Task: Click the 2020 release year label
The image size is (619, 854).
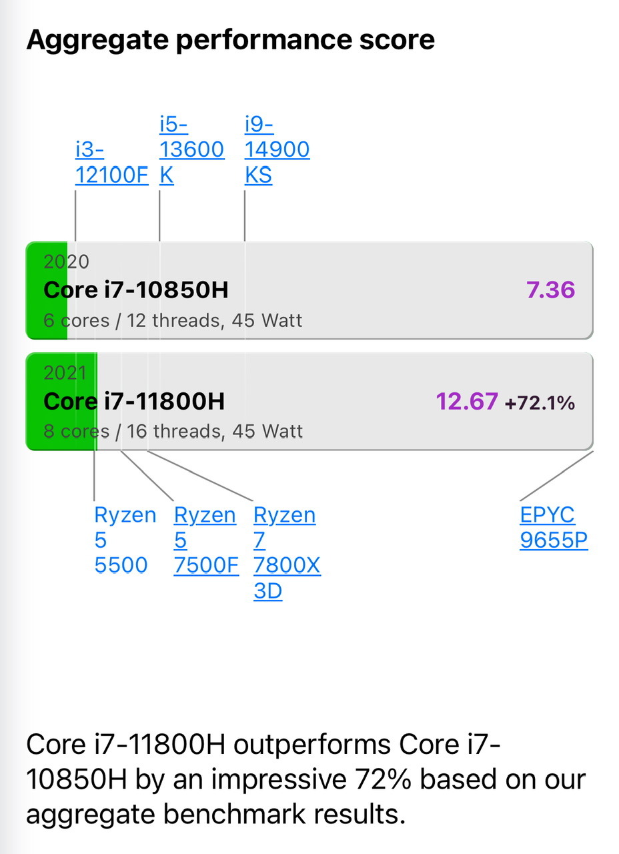Action: click(x=66, y=262)
